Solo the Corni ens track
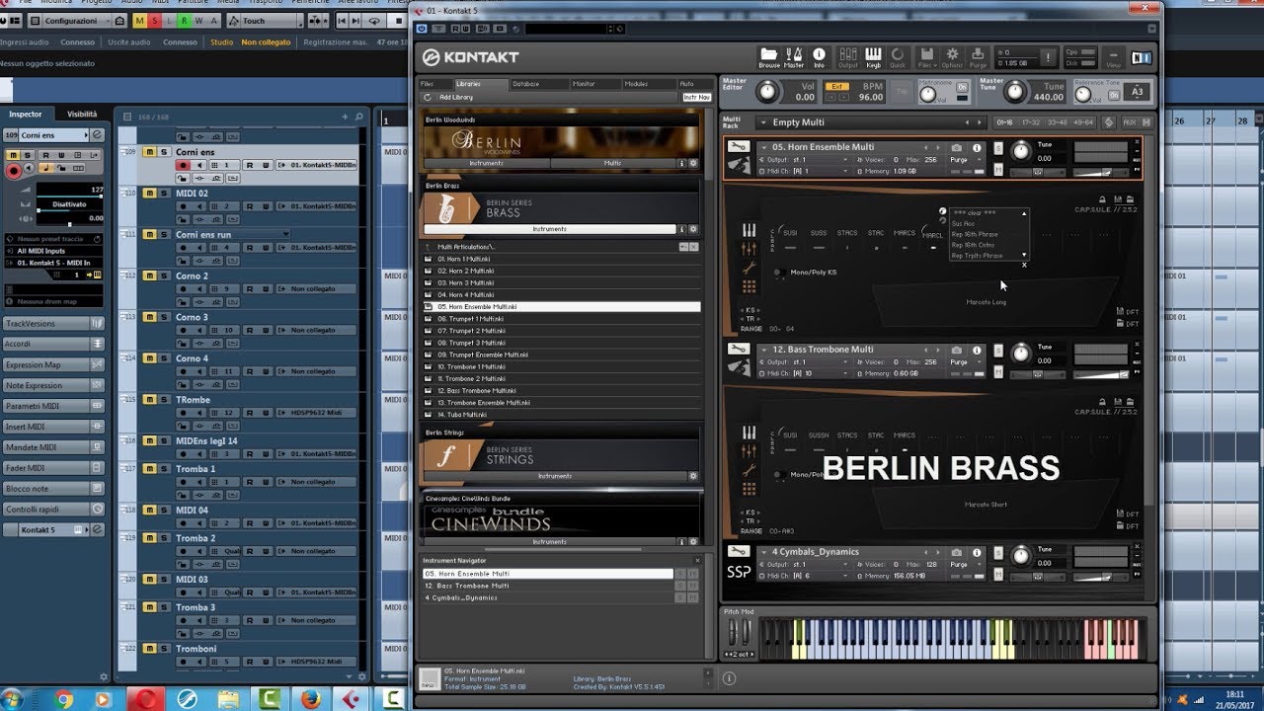 [x=163, y=152]
